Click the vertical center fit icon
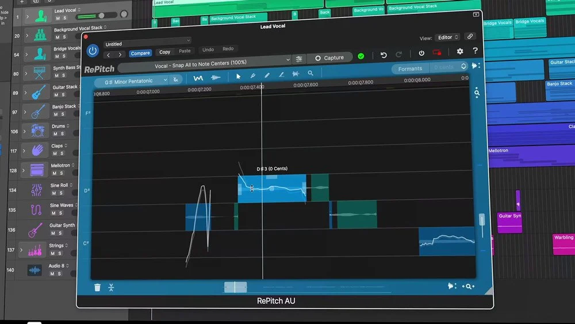575x324 pixels. [111, 287]
